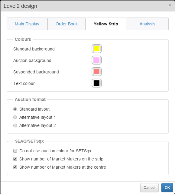Choose Alternative layout 1 option

pyautogui.click(x=15, y=117)
